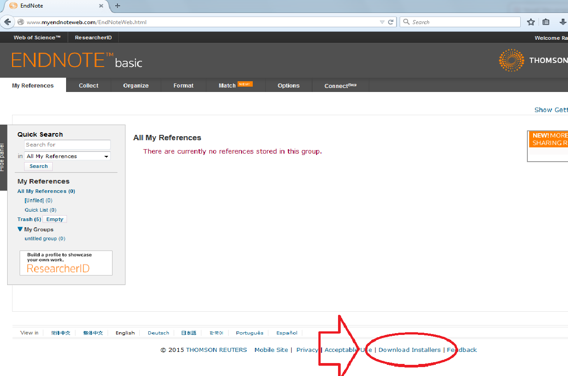Select English language
Screen dimensions: 568x376
pyautogui.click(x=125, y=333)
